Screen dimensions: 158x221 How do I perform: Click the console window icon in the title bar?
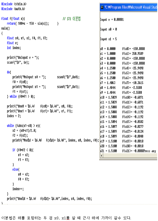tap(102, 7)
